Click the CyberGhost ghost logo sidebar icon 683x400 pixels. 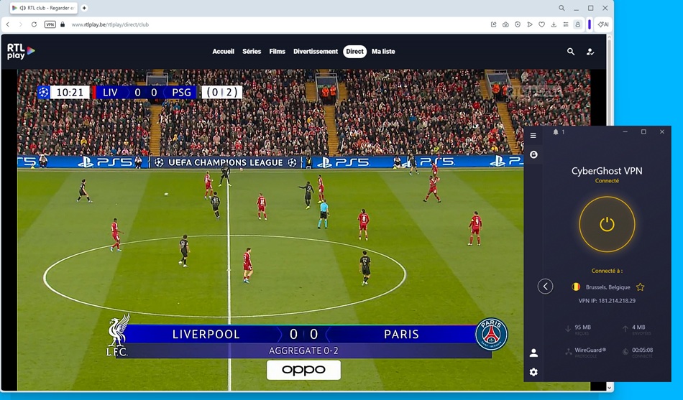click(533, 154)
